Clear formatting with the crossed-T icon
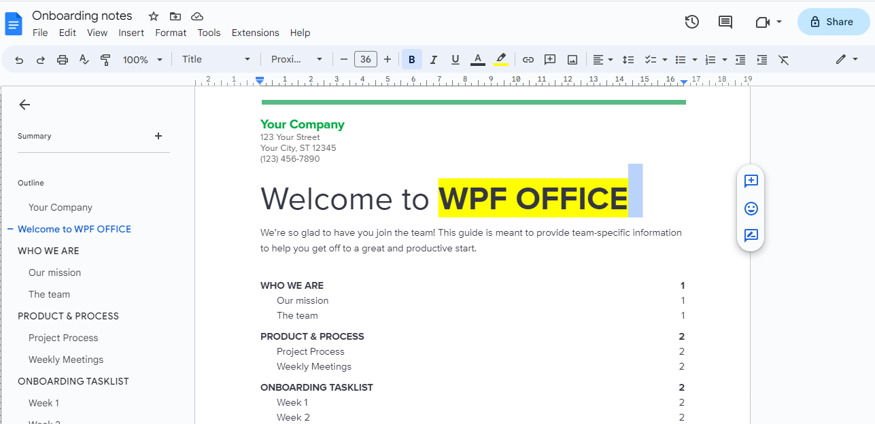Image resolution: width=875 pixels, height=424 pixels. point(784,60)
